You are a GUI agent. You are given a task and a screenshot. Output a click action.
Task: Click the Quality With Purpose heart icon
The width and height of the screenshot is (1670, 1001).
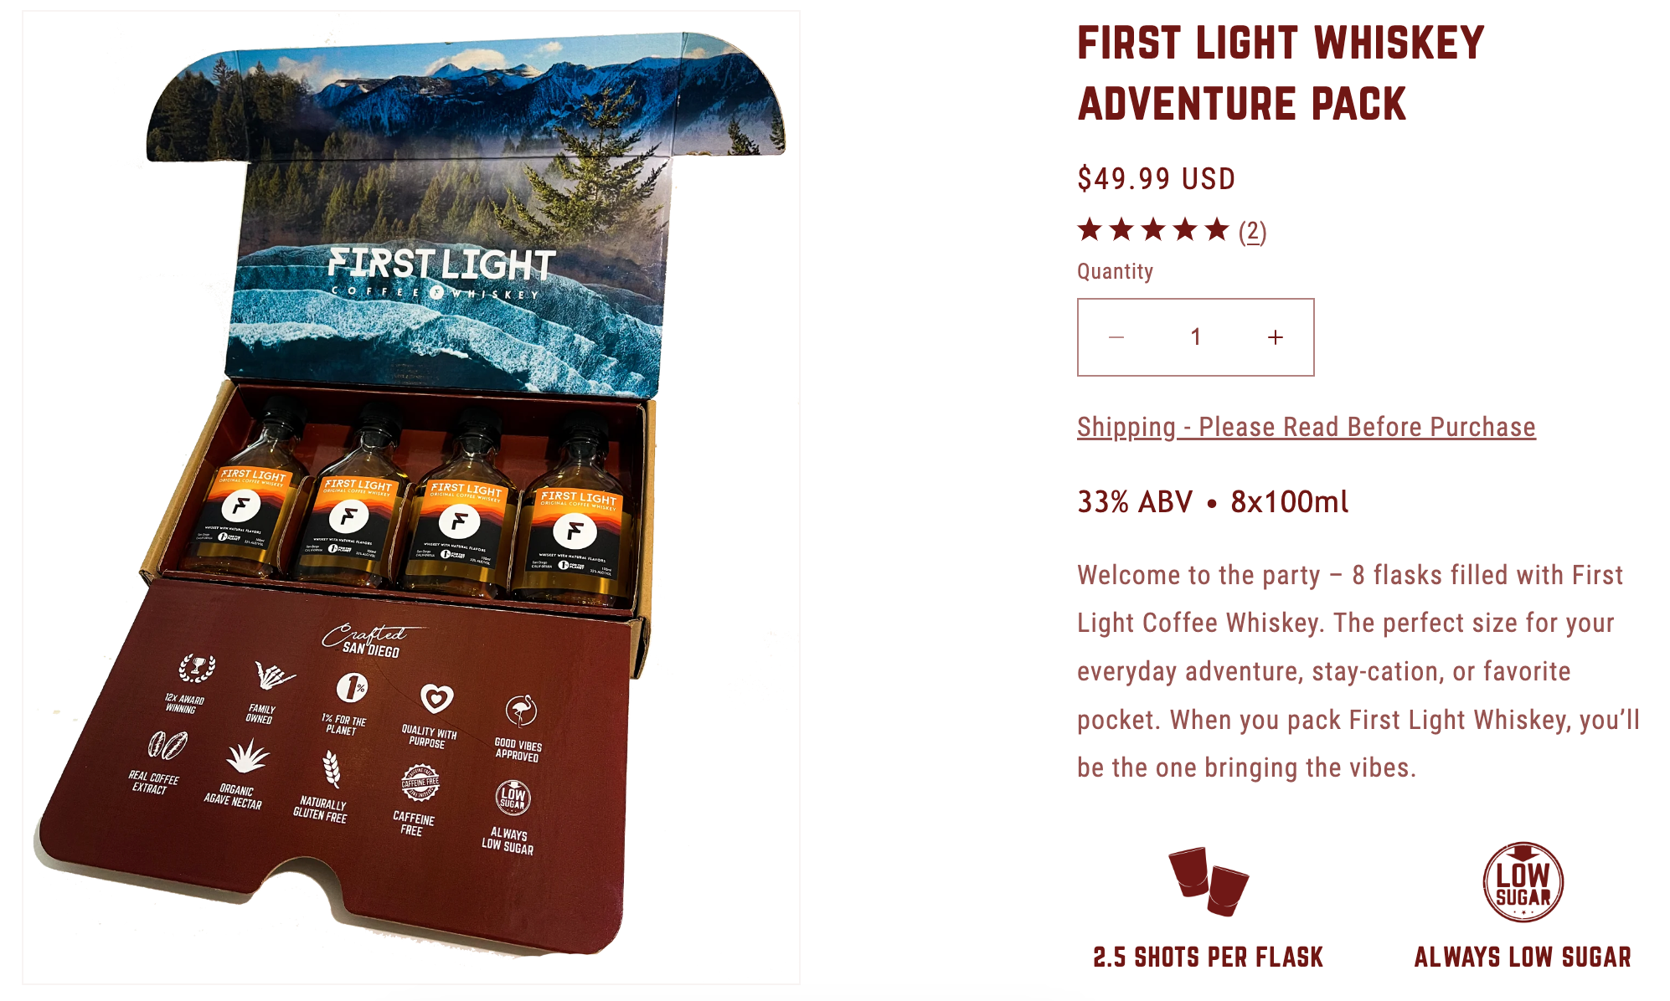436,698
